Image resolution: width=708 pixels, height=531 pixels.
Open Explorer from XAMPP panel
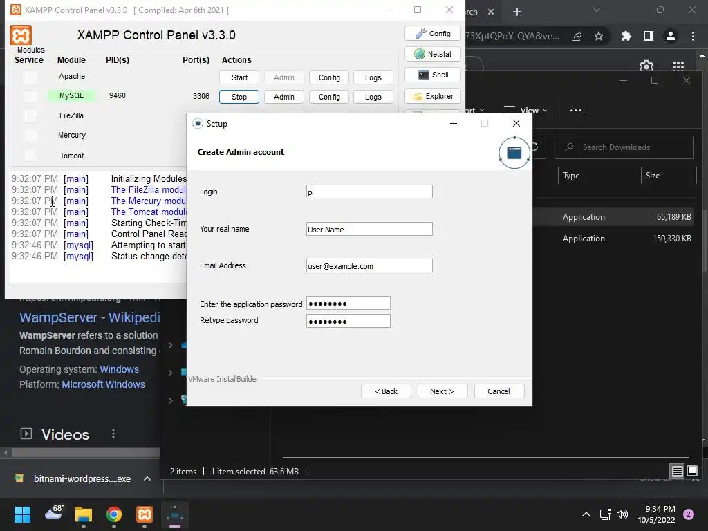coord(433,96)
